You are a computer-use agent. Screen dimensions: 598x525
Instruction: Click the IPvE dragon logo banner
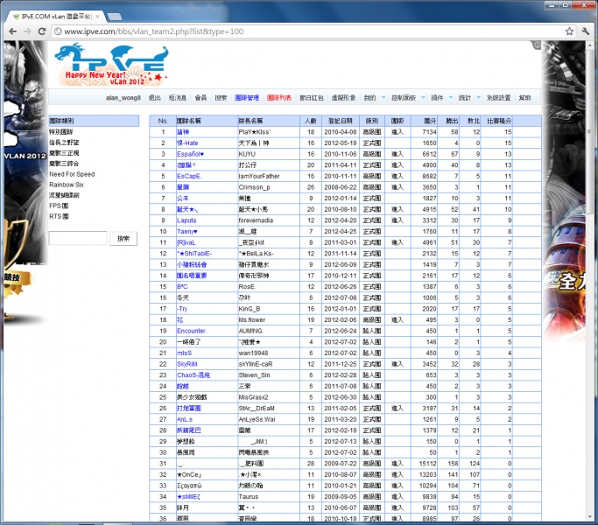(110, 64)
